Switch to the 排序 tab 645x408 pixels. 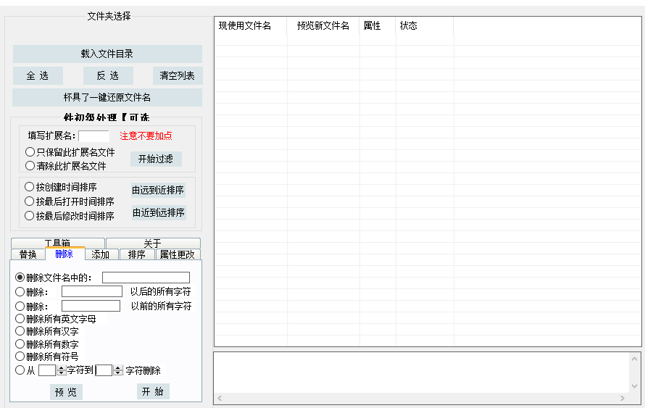point(137,254)
